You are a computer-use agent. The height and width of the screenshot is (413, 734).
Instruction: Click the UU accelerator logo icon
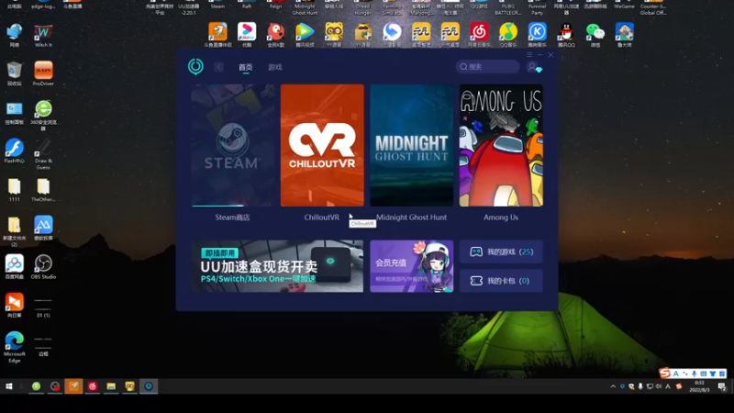point(195,66)
